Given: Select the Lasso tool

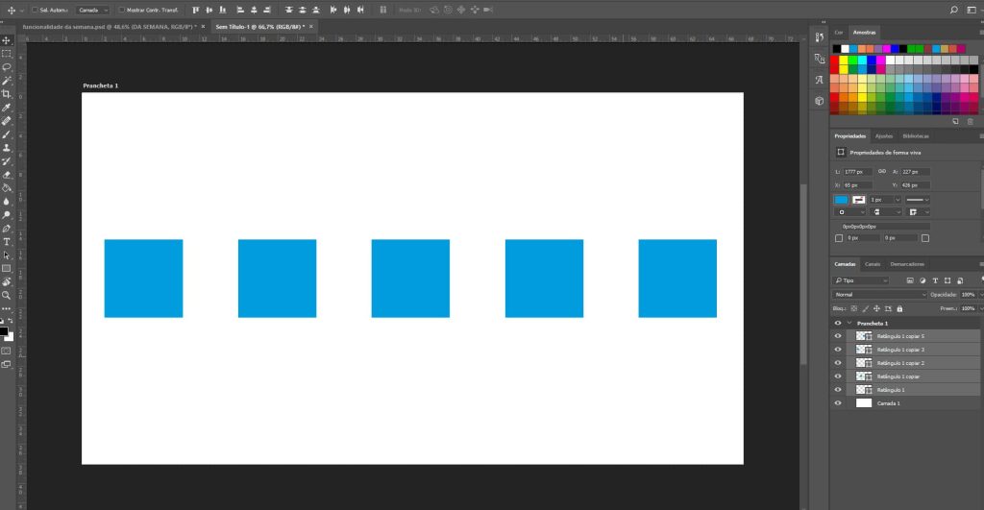Looking at the screenshot, I should [7, 67].
